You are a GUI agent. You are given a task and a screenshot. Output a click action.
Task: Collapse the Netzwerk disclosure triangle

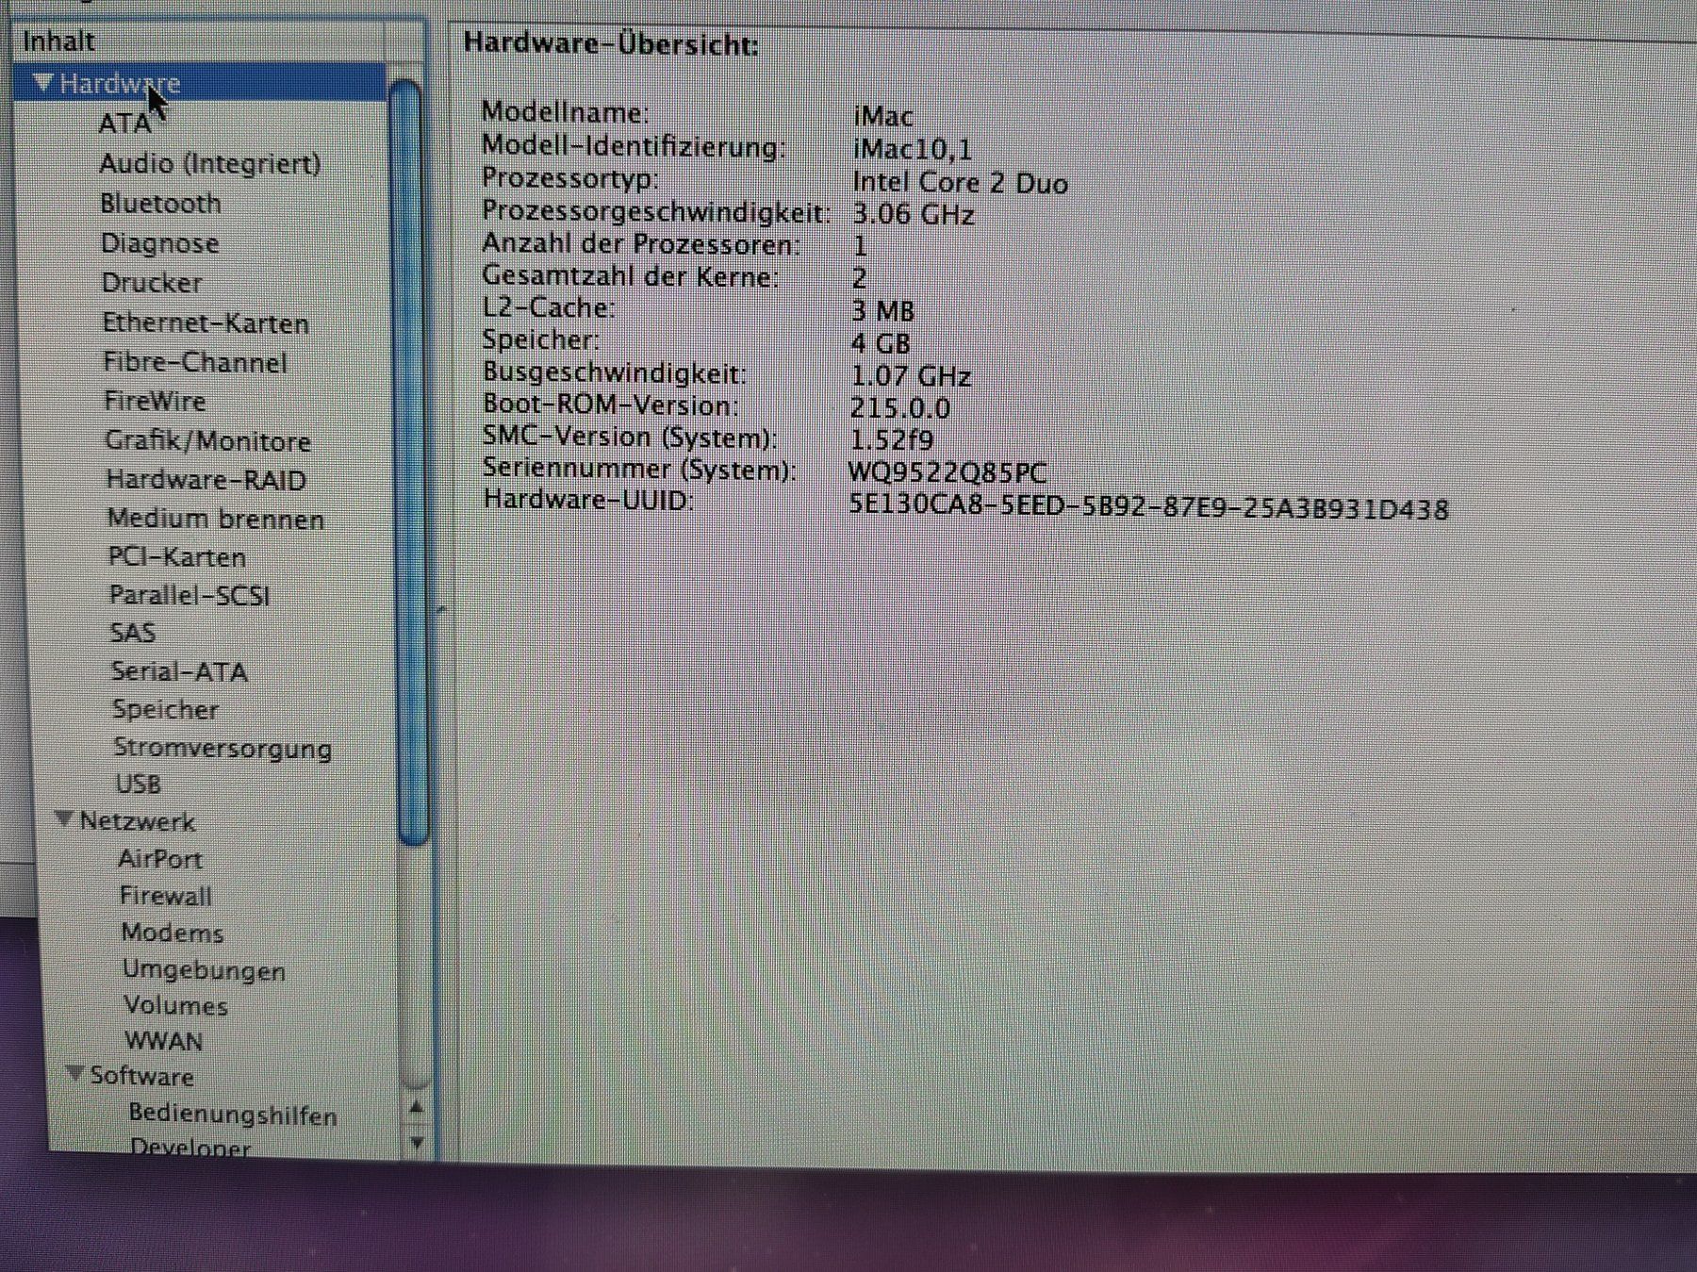tap(64, 819)
